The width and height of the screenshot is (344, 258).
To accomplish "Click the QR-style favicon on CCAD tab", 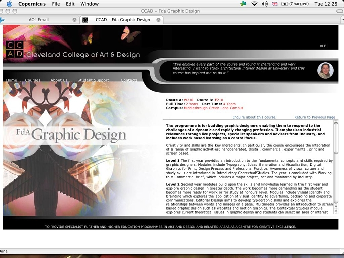I will 85,20.
